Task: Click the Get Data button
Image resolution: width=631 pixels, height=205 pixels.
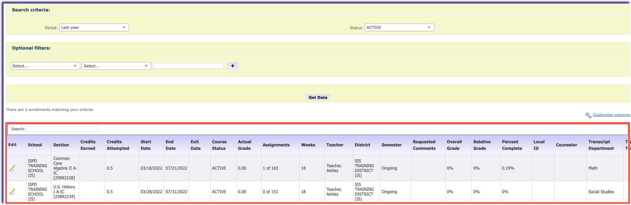Action: pyautogui.click(x=318, y=97)
